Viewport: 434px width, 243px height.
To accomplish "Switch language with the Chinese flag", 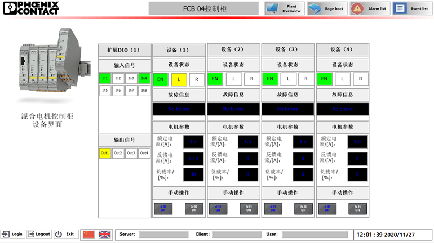I will click(x=88, y=234).
